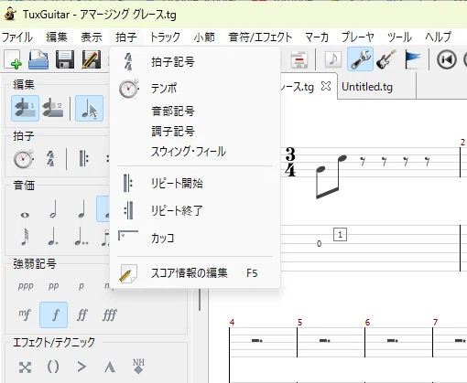Screen dimensions: 467x383
Task: Choose リピート終了 from the menu
Action: coord(195,210)
